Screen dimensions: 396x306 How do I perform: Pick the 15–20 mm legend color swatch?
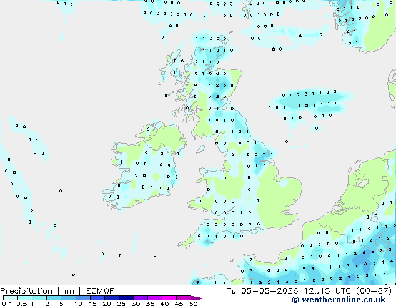(97, 298)
